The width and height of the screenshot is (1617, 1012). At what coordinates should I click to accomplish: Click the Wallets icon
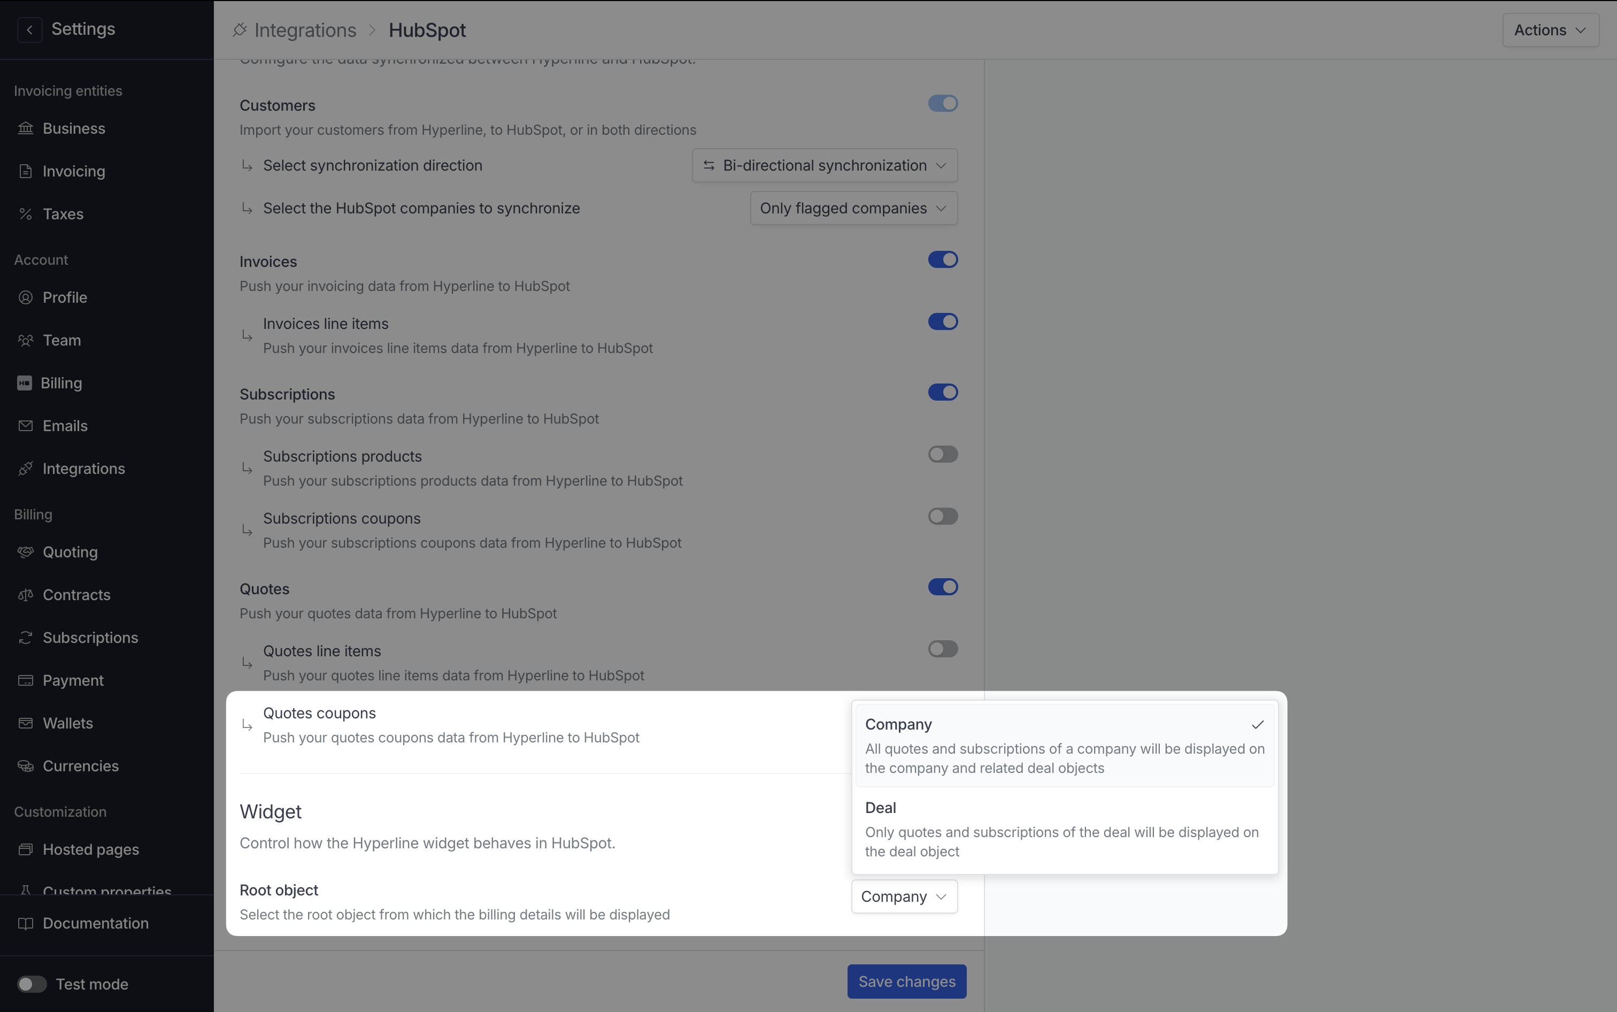(x=26, y=723)
